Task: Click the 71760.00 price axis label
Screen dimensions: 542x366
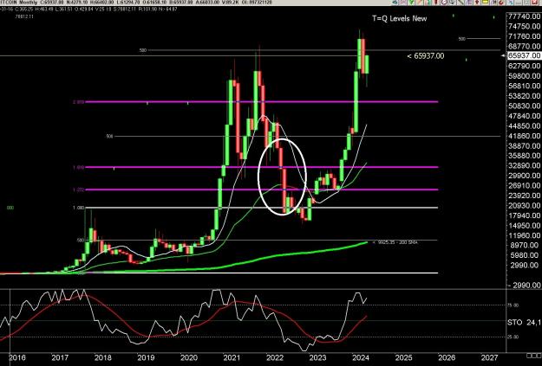Action: pos(525,36)
